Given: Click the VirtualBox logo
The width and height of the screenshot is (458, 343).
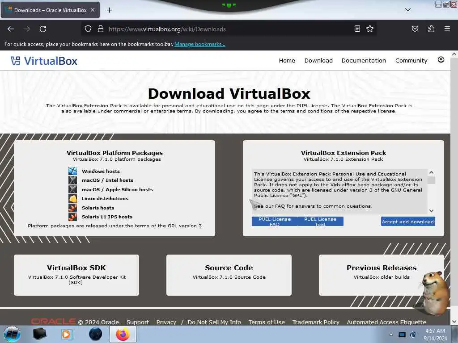Looking at the screenshot, I should click(44, 61).
